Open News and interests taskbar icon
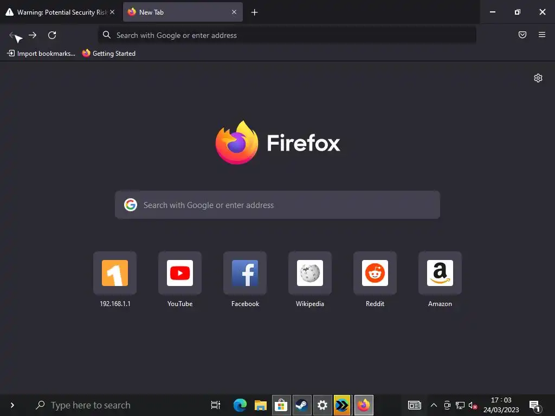 click(415, 405)
